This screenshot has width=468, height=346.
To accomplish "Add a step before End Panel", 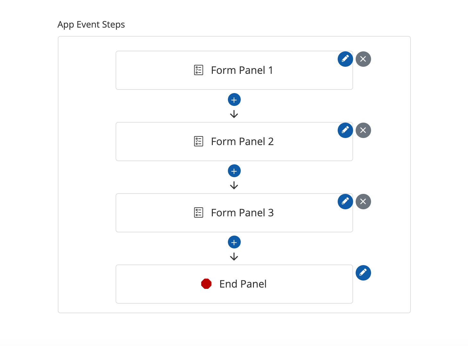I will coord(234,242).
